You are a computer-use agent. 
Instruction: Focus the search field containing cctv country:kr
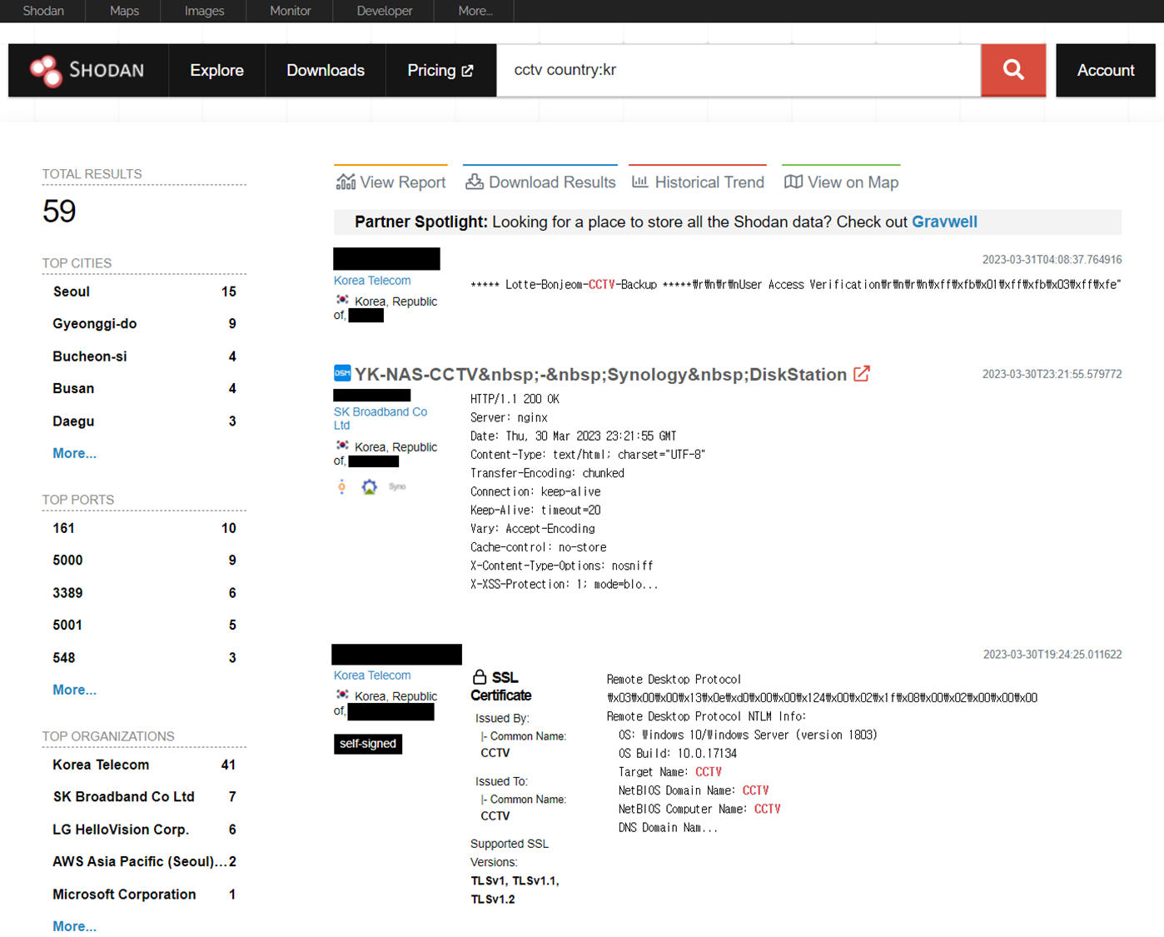[x=739, y=70]
